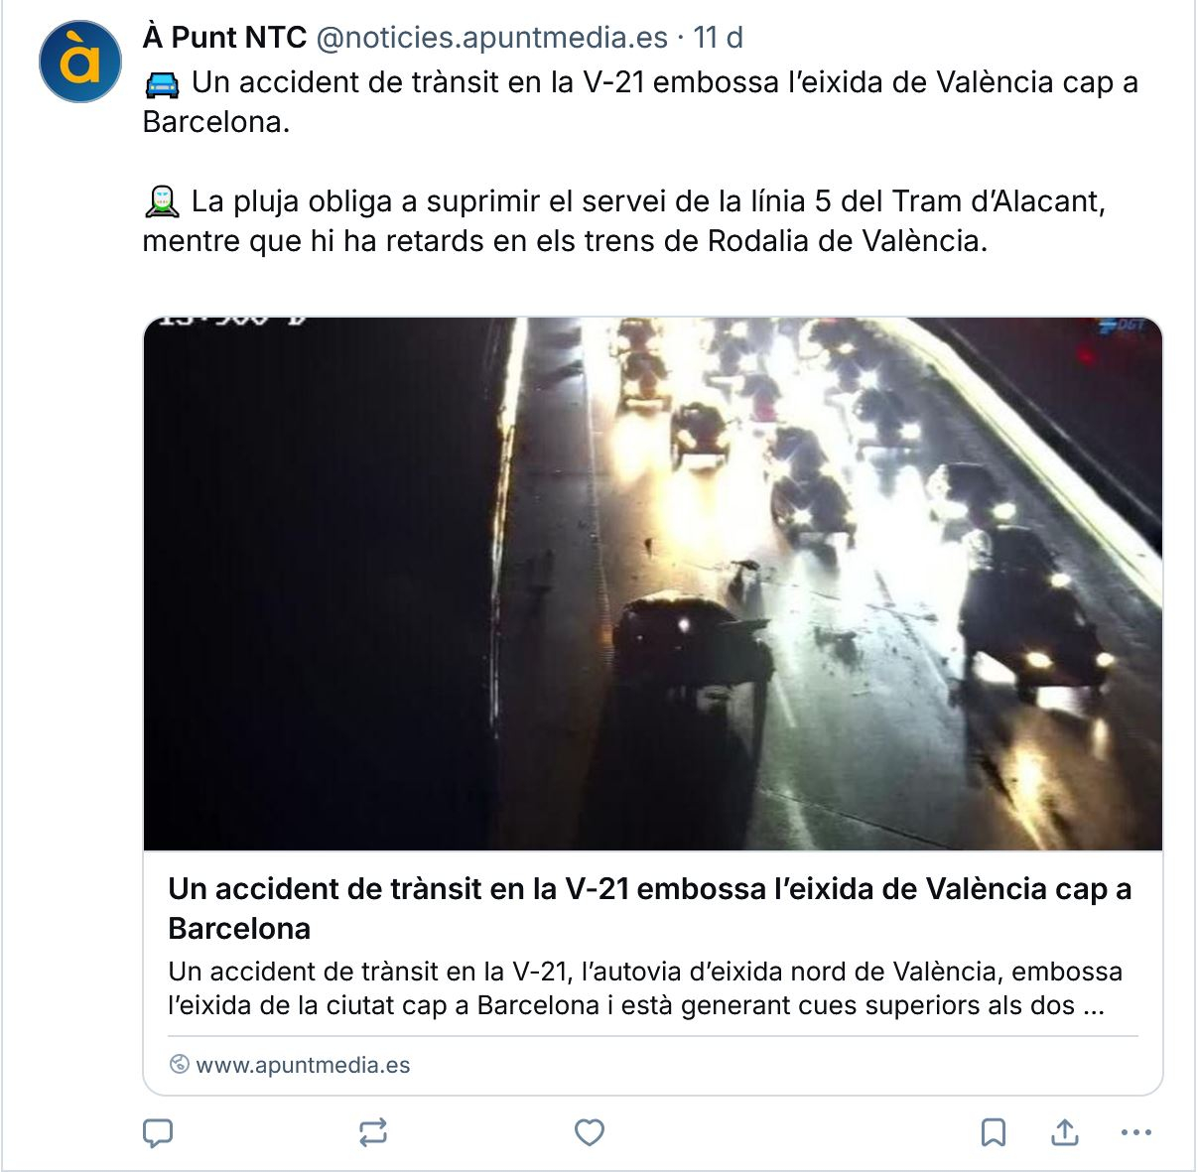Open the three-dot more options menu
Viewport: 1198px width, 1172px height.
pos(1135,1132)
